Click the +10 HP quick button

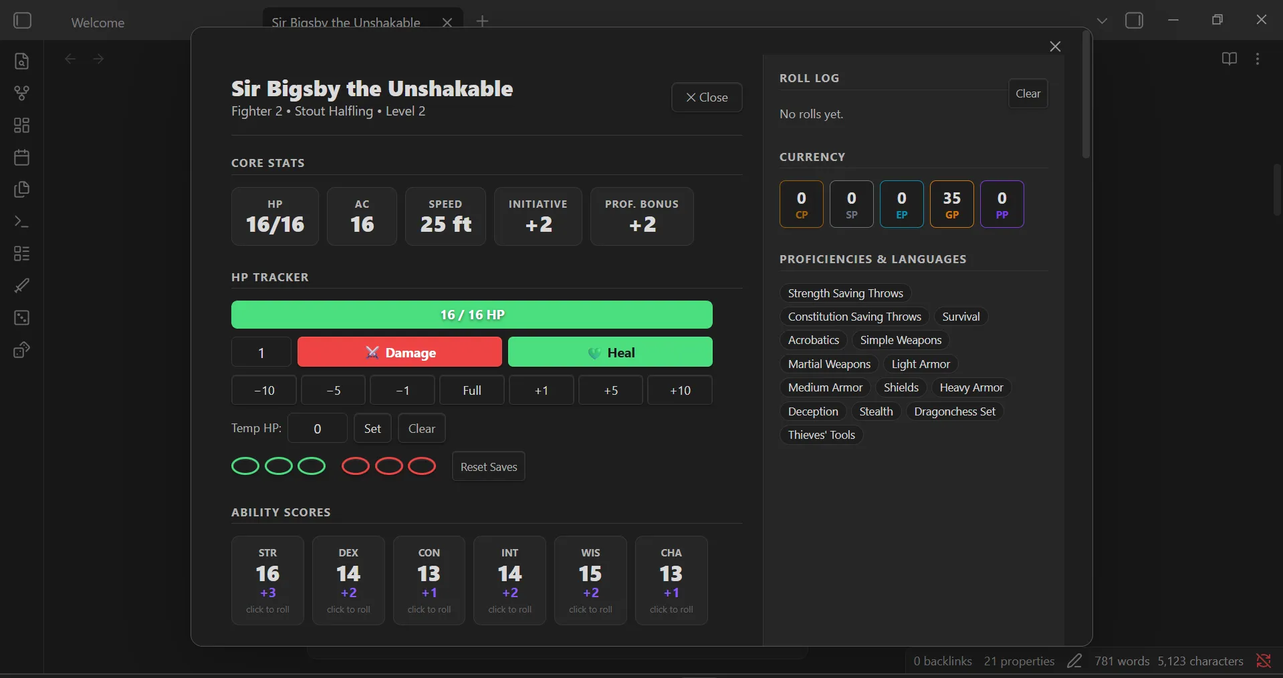click(680, 390)
